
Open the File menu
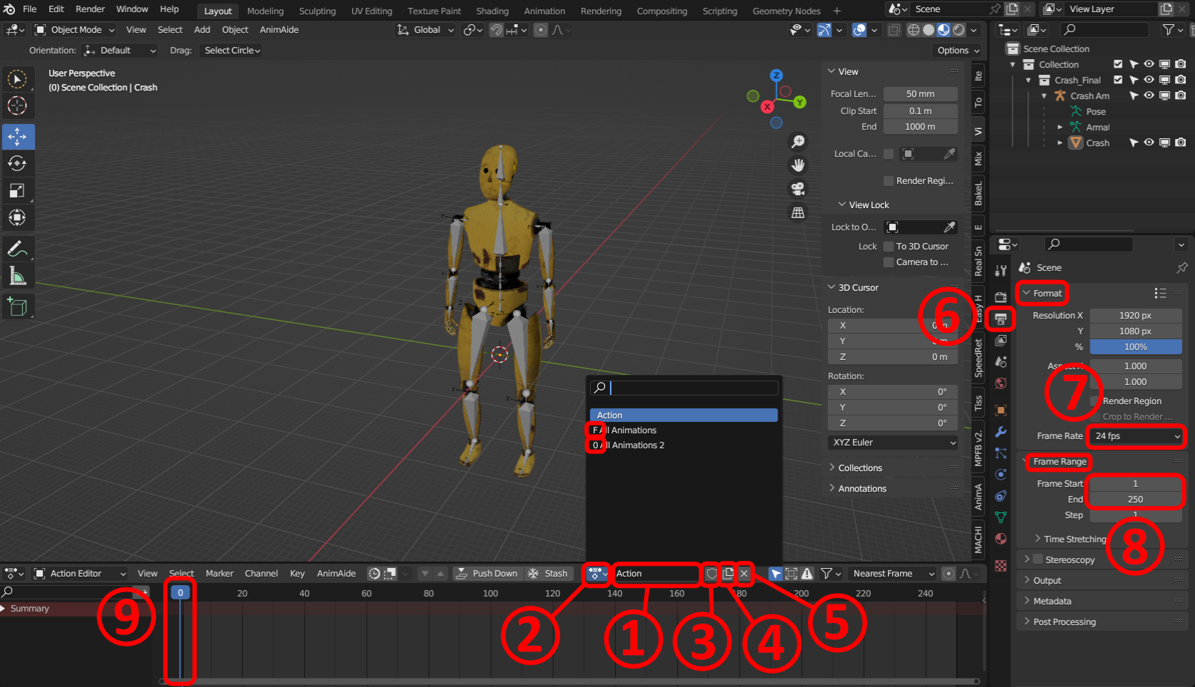click(x=30, y=9)
